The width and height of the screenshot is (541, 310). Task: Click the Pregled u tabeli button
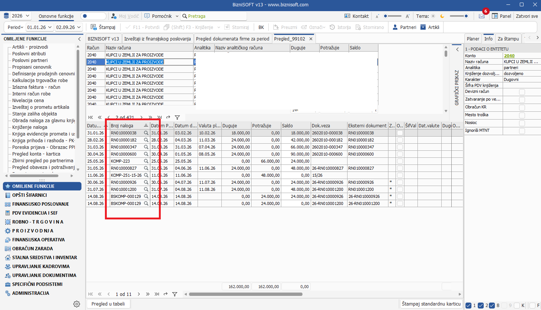point(108,304)
